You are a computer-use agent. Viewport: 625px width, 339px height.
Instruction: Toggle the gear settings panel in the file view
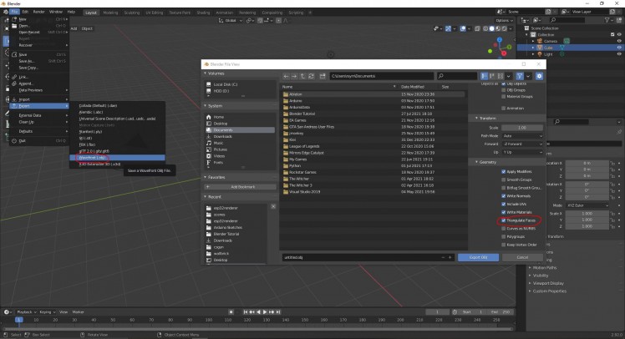click(x=539, y=76)
